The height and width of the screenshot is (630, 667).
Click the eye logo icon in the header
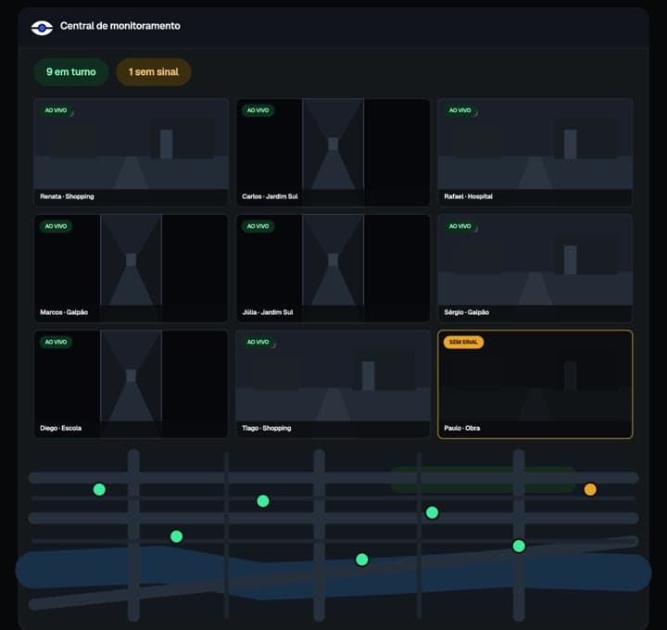tap(42, 28)
